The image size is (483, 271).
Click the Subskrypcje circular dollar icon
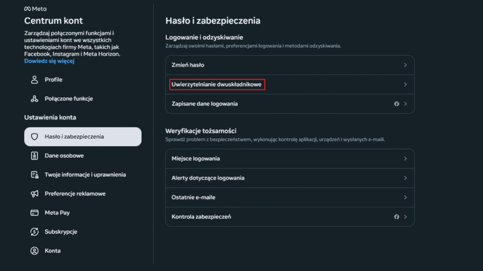click(x=34, y=232)
